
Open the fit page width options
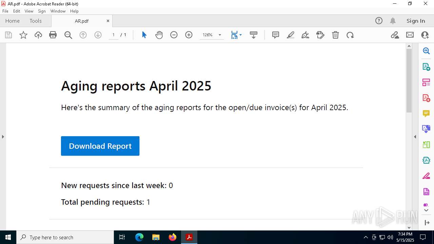(x=236, y=35)
